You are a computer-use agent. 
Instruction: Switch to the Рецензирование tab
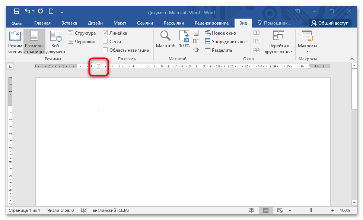(x=211, y=23)
